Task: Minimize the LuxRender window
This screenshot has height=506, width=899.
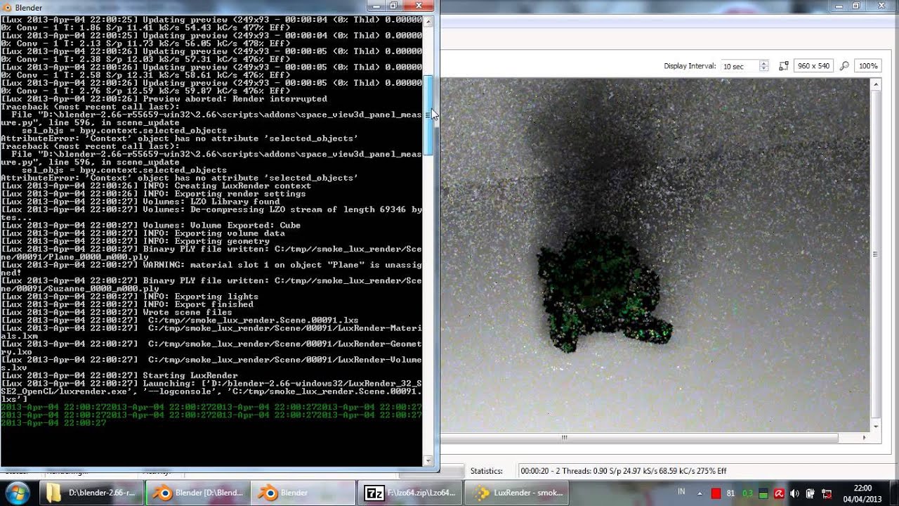Action: [837, 6]
